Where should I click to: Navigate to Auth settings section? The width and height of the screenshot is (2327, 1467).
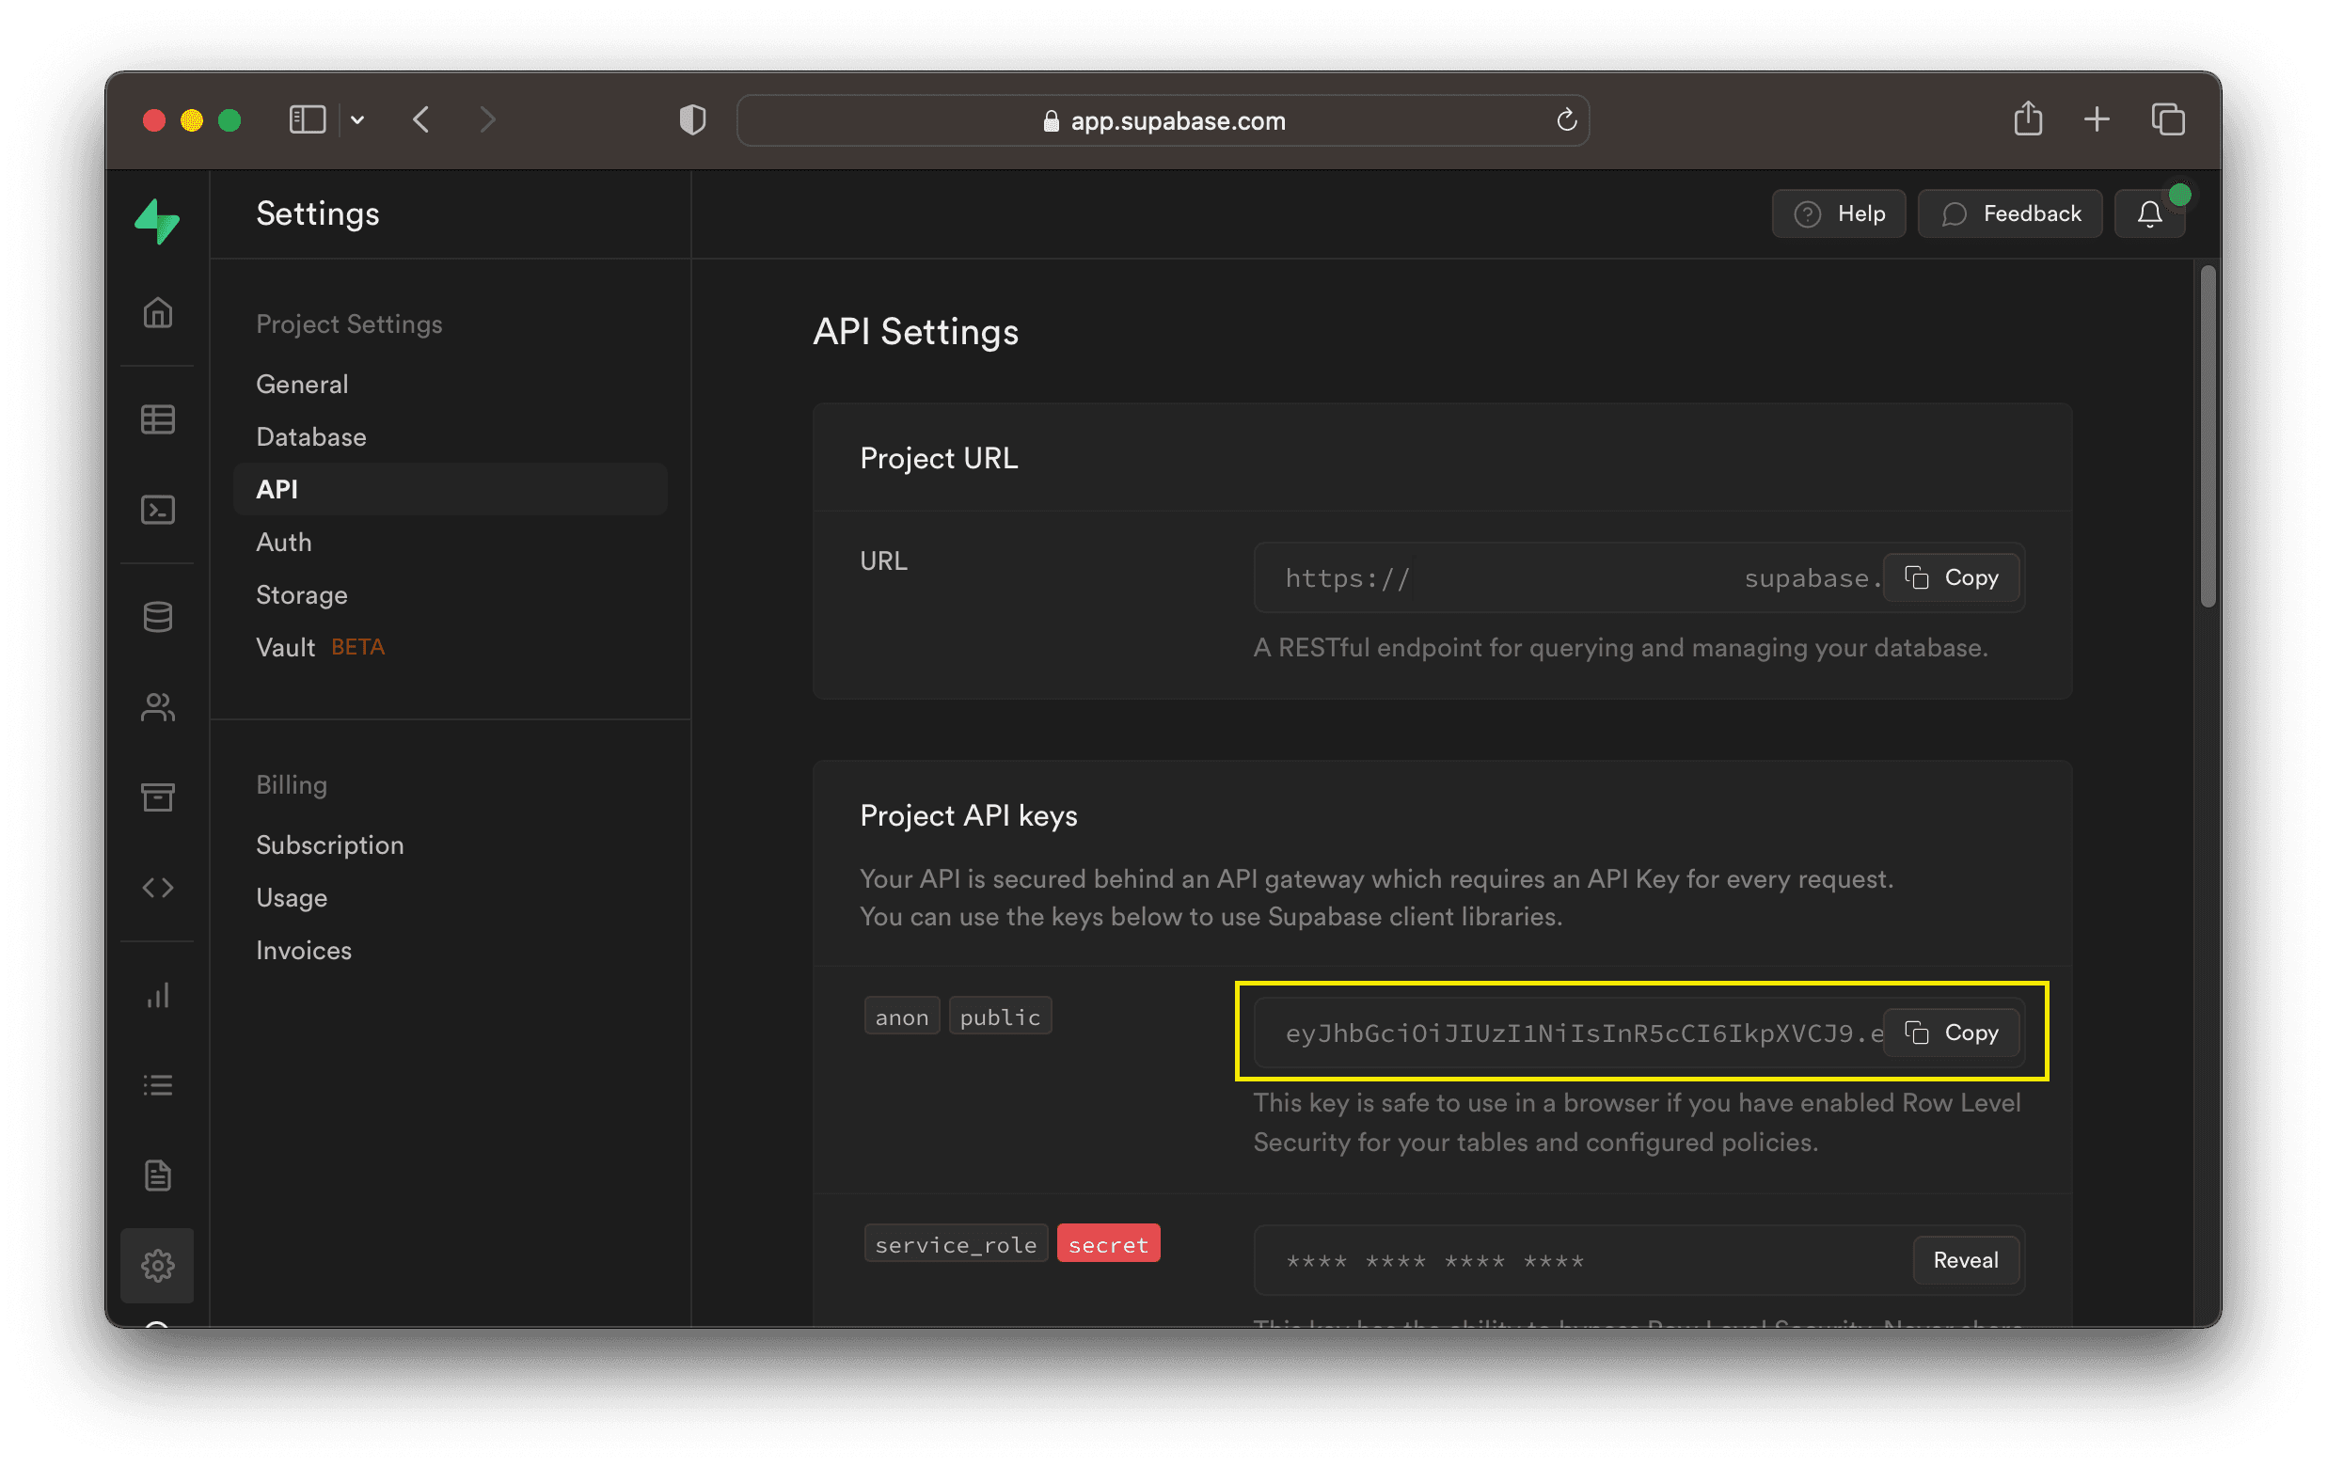point(282,541)
